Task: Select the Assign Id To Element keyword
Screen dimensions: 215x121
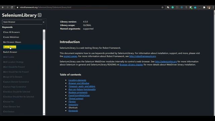Action: (13, 77)
